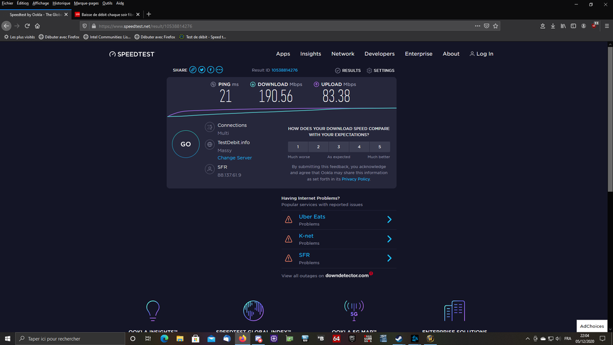Rate download speed as 5 Much better
Viewport: 613px width, 345px height.
click(379, 147)
